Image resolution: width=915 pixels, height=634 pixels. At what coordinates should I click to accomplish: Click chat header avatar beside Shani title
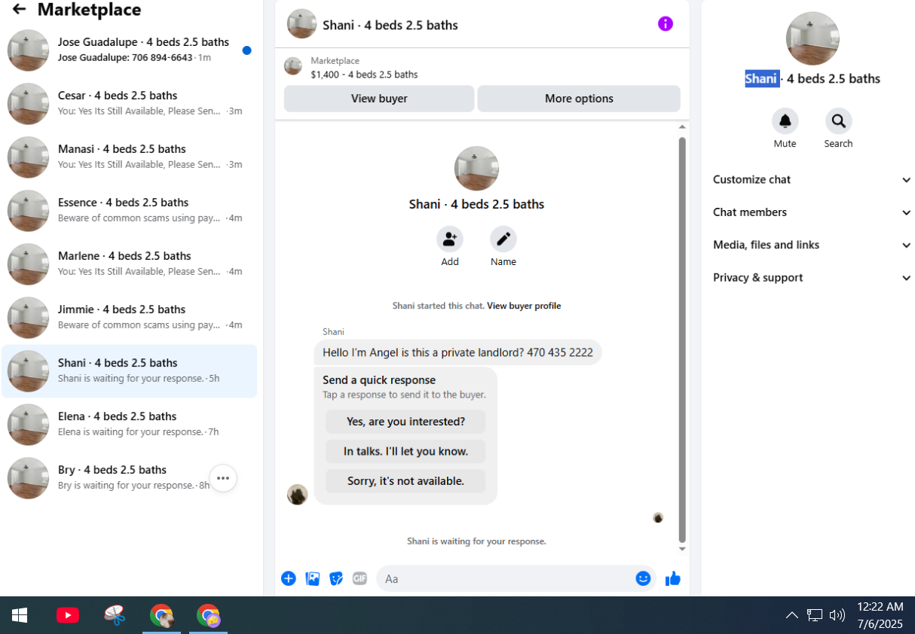pos(301,24)
